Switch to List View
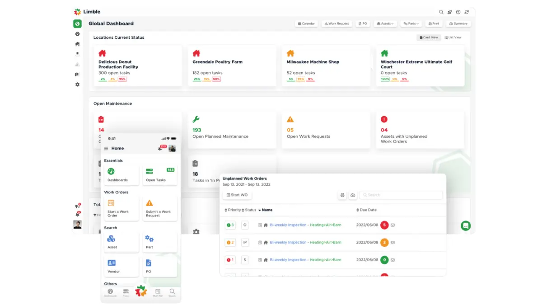The width and height of the screenshot is (542, 305). coord(453,38)
